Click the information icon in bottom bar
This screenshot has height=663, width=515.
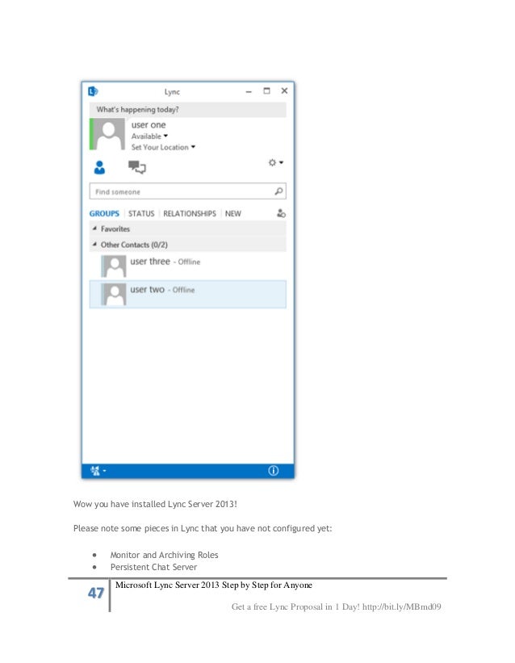(x=273, y=471)
